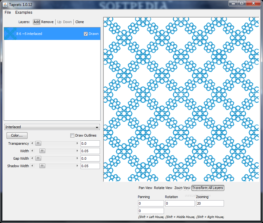The height and width of the screenshot is (223, 263).
Task: Click the Zooming input field
Action: (210, 203)
